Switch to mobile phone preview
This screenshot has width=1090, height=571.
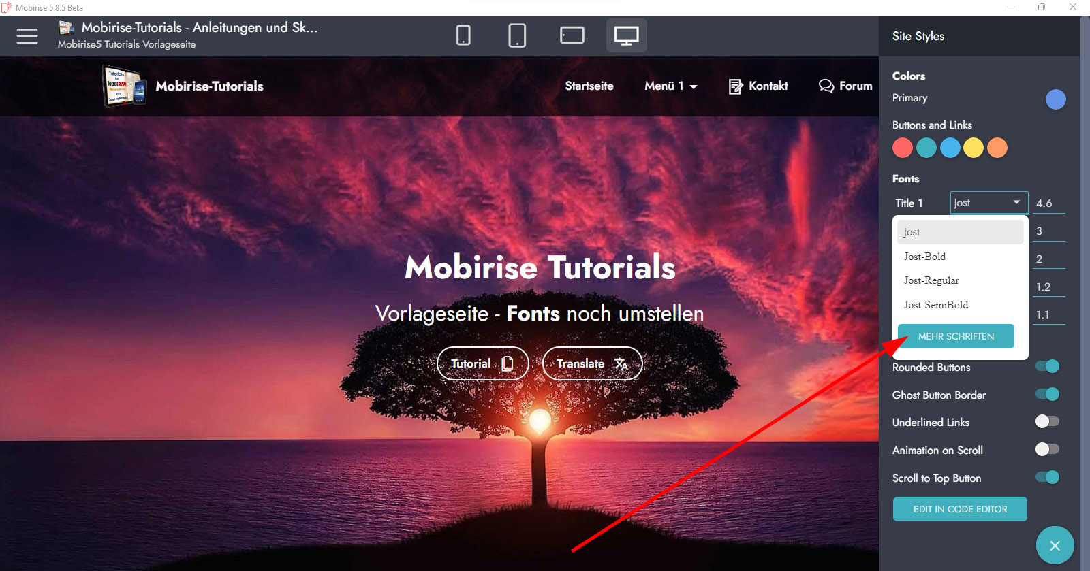coord(463,35)
